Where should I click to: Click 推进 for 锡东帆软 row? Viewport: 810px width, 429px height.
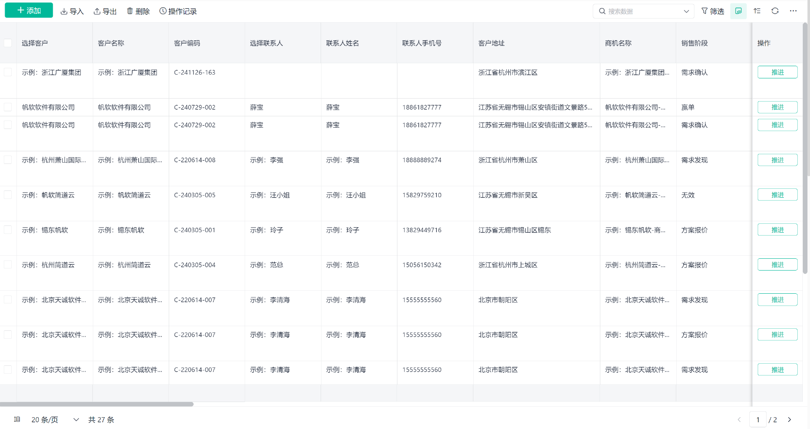pos(778,230)
